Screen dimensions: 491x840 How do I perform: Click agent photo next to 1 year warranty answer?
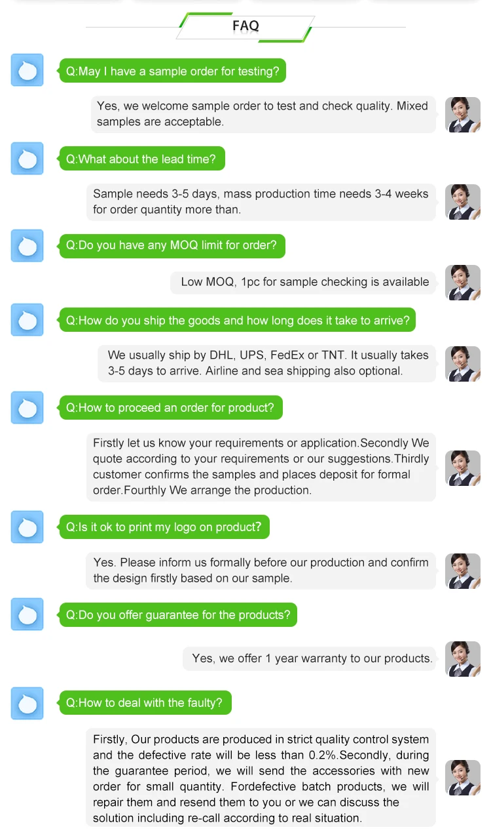(x=463, y=658)
